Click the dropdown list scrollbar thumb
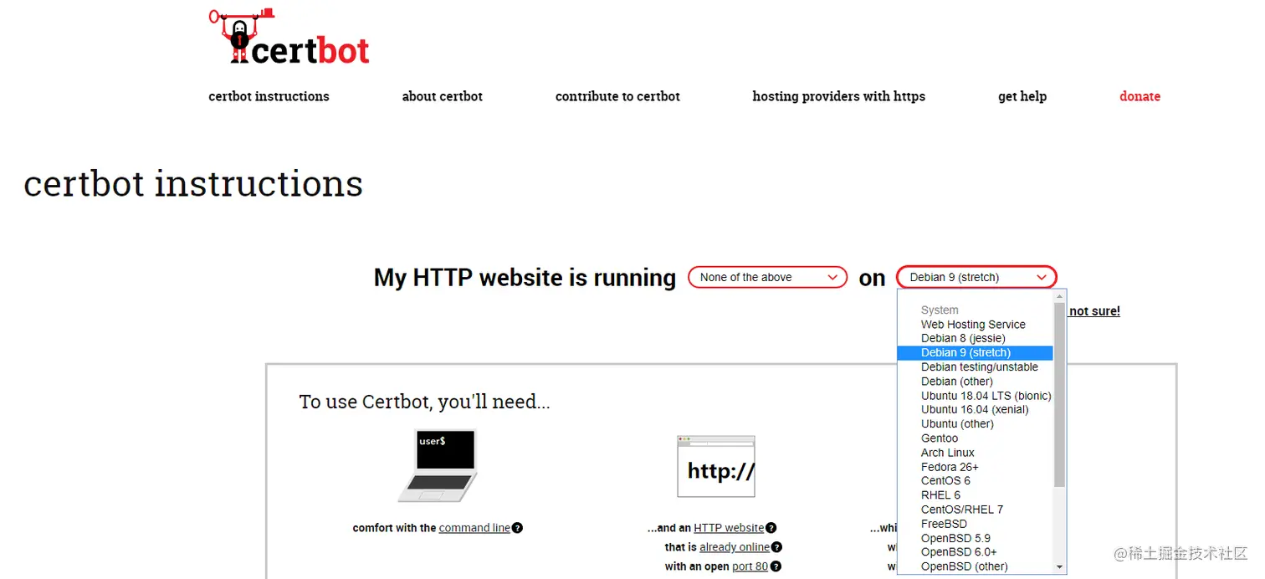The image size is (1265, 579). (1059, 394)
